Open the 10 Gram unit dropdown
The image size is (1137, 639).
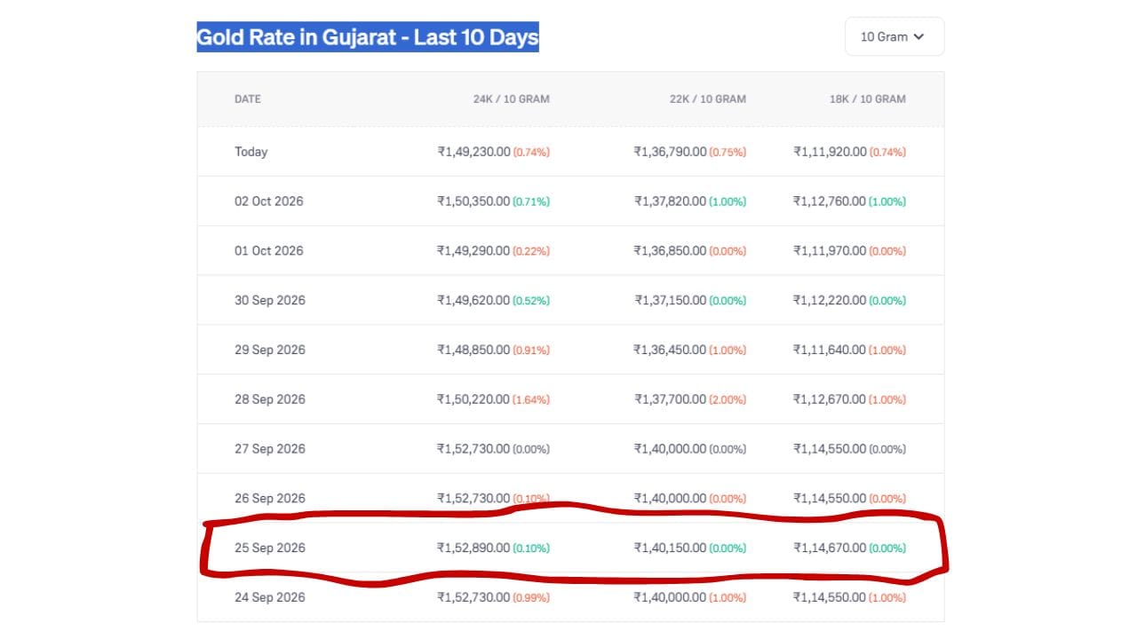[894, 36]
